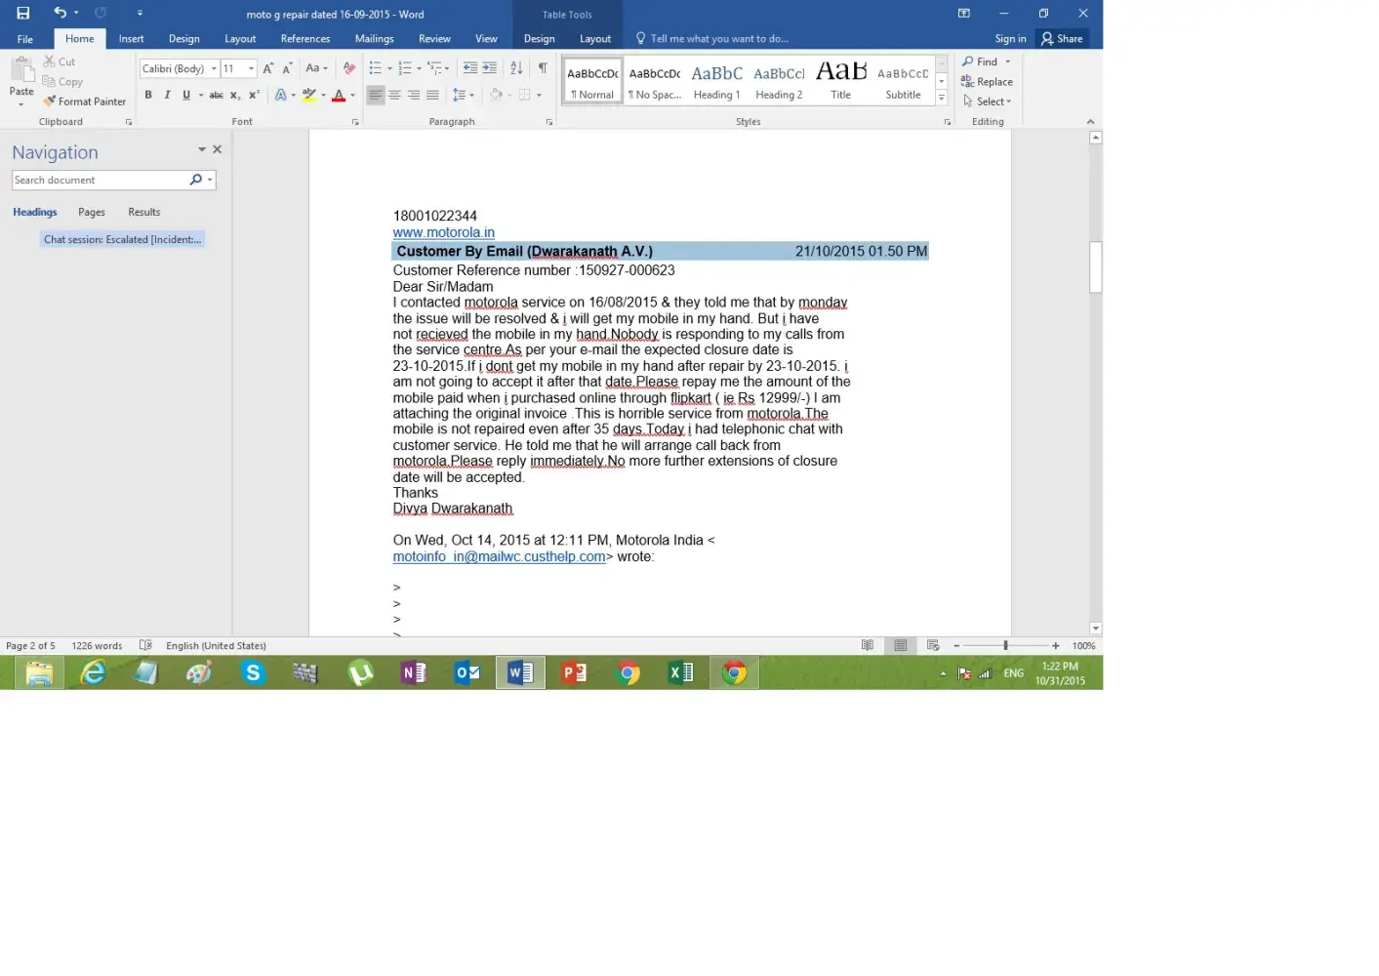Click the Replace button
This screenshot has width=1379, height=976.
pyautogui.click(x=987, y=82)
